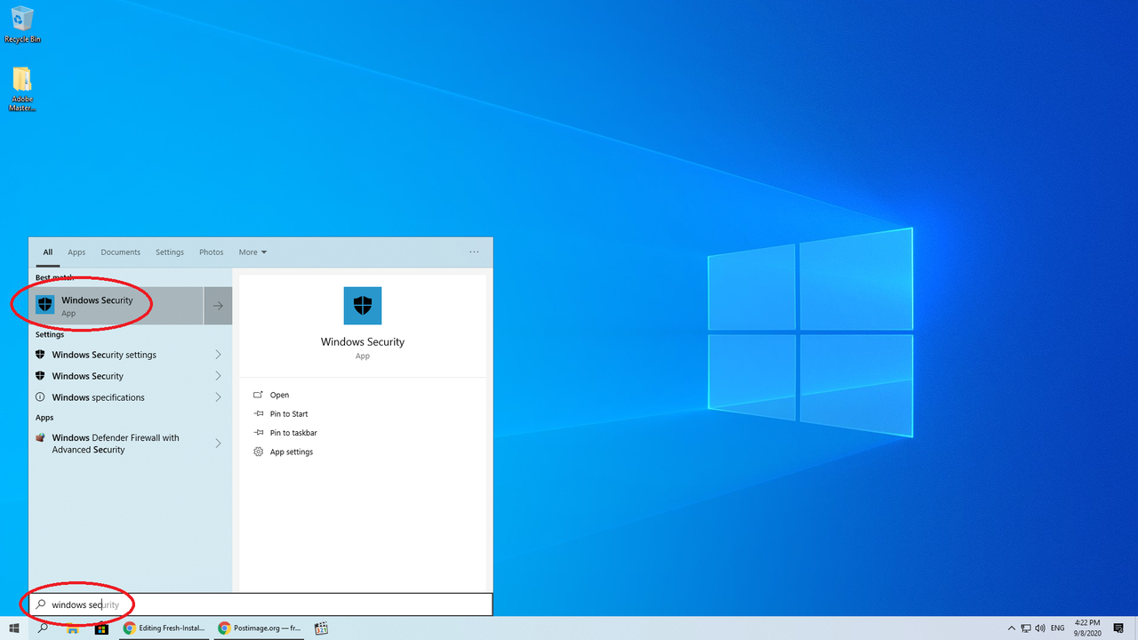Viewport: 1138px width, 640px height.
Task: Click the magnifier icon inside search box
Action: coord(40,604)
